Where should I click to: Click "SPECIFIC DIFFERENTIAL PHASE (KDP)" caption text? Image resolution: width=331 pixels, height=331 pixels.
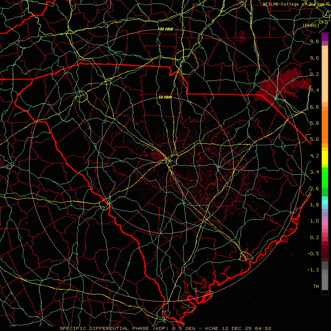(x=115, y=328)
